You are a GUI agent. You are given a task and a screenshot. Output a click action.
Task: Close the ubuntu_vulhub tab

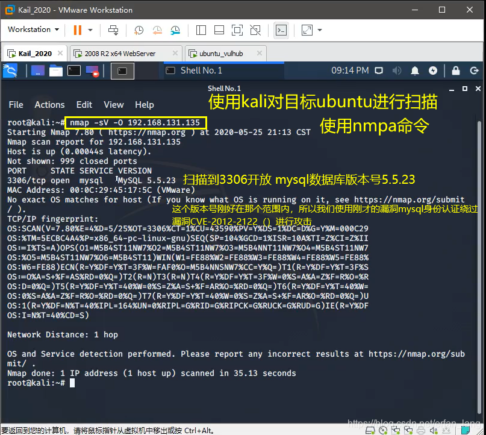tap(260, 53)
